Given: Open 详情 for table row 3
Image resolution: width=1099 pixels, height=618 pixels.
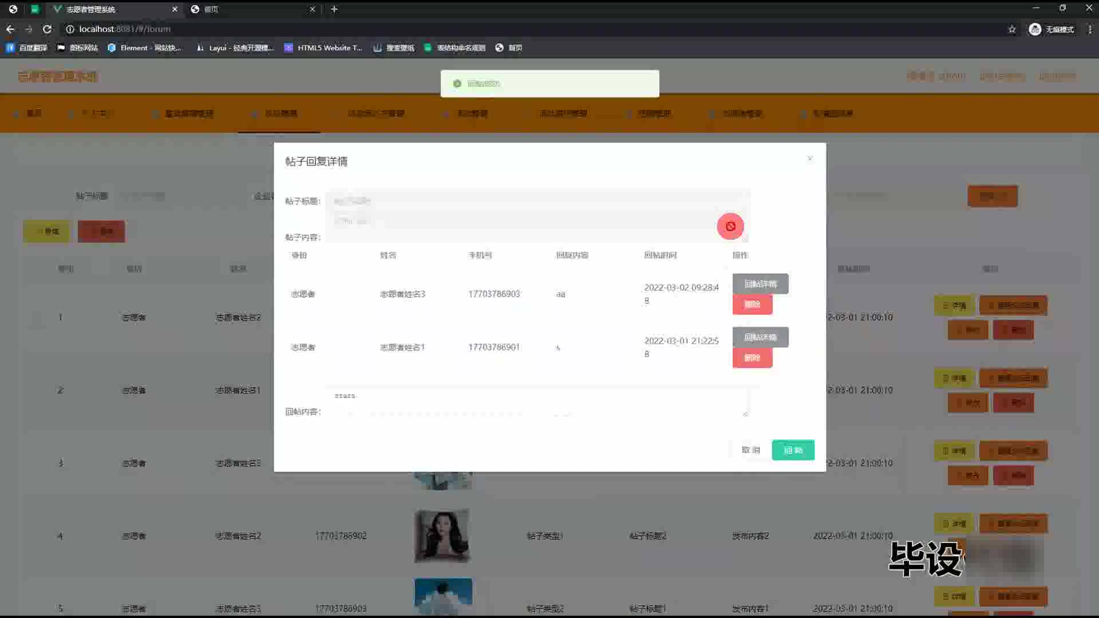Looking at the screenshot, I should pyautogui.click(x=954, y=451).
